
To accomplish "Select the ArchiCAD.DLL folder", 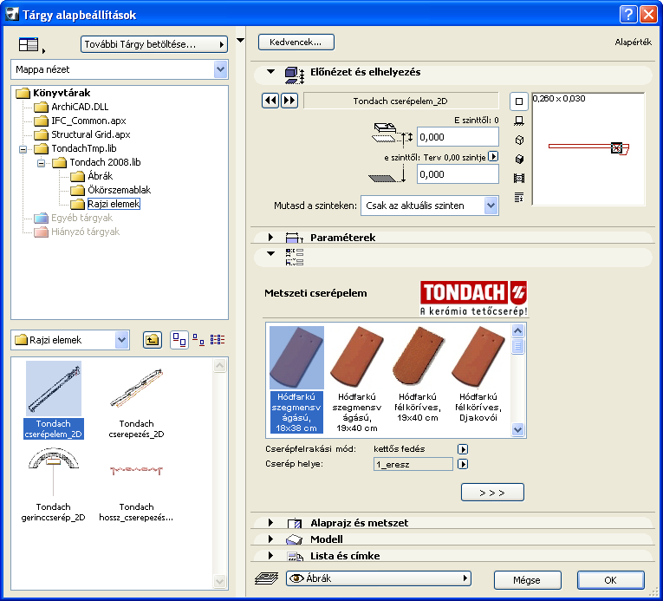I will 71,107.
